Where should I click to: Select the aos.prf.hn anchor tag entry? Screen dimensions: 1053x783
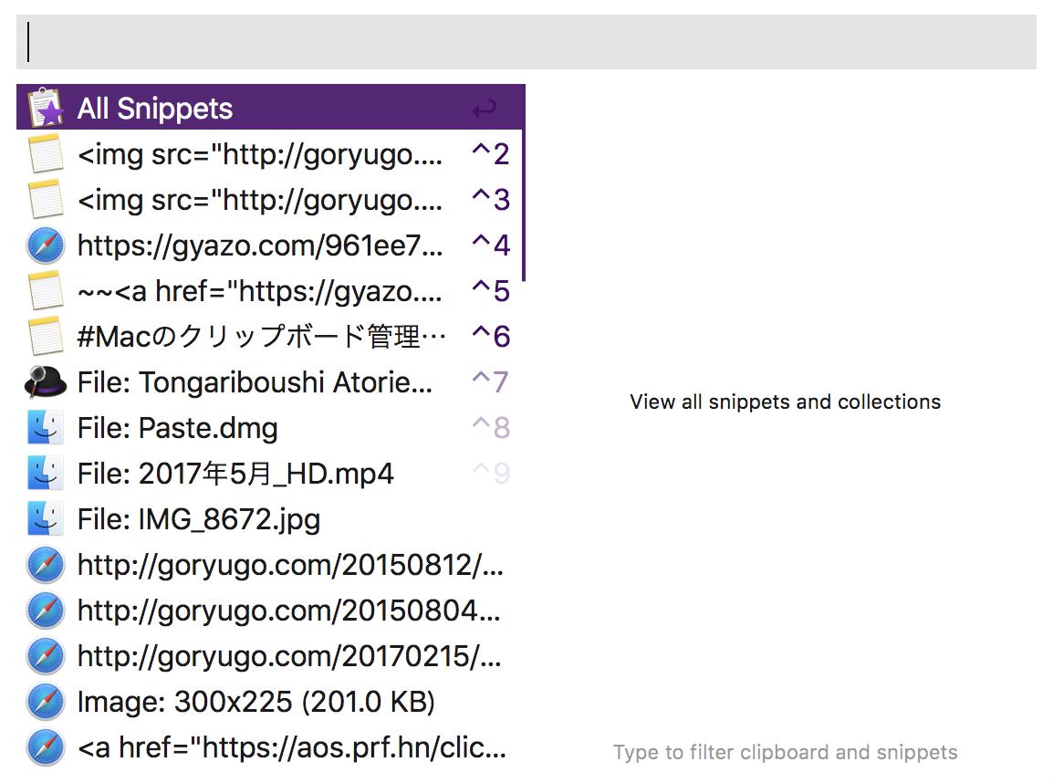coord(291,747)
